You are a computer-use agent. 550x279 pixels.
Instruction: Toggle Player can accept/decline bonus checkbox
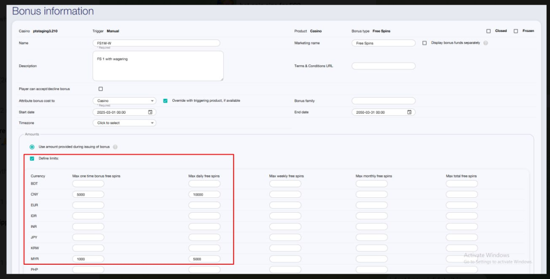tap(100, 89)
